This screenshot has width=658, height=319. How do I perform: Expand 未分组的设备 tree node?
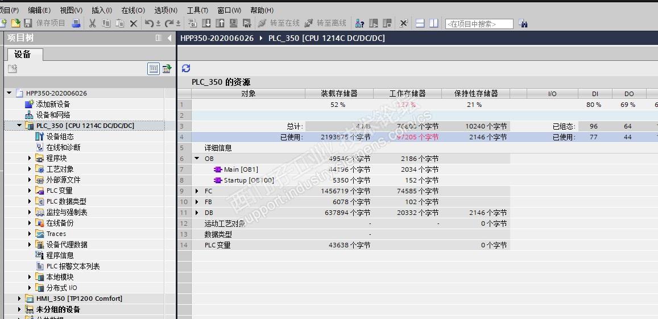click(x=19, y=310)
